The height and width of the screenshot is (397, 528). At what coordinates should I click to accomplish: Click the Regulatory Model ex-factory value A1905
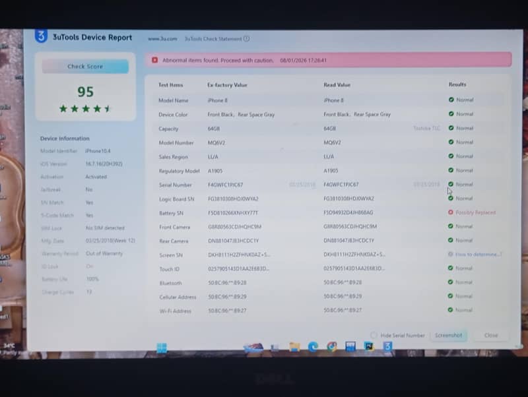(215, 171)
